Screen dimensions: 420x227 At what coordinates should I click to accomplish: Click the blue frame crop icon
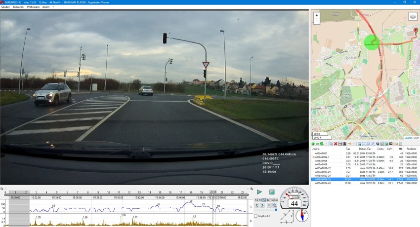364,144
